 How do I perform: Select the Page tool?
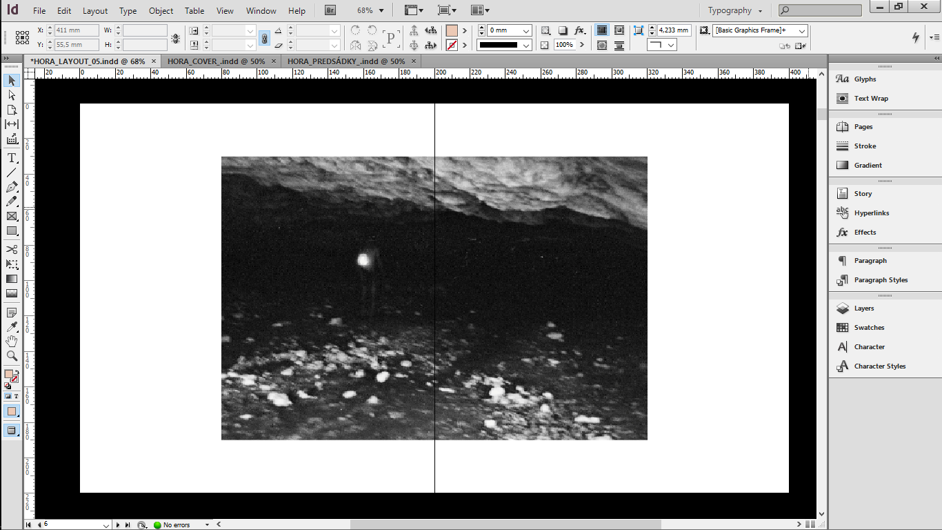pyautogui.click(x=12, y=110)
